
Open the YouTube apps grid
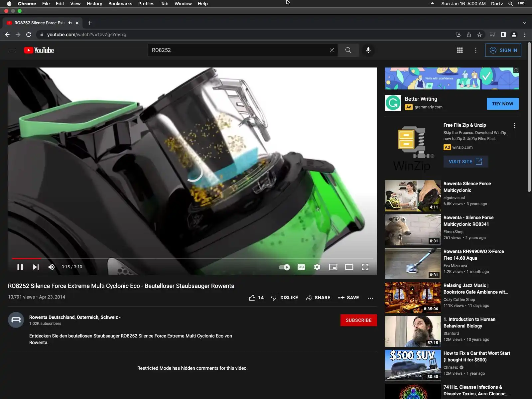(460, 50)
